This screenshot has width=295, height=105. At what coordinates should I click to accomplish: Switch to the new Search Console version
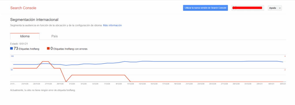coord(205,8)
